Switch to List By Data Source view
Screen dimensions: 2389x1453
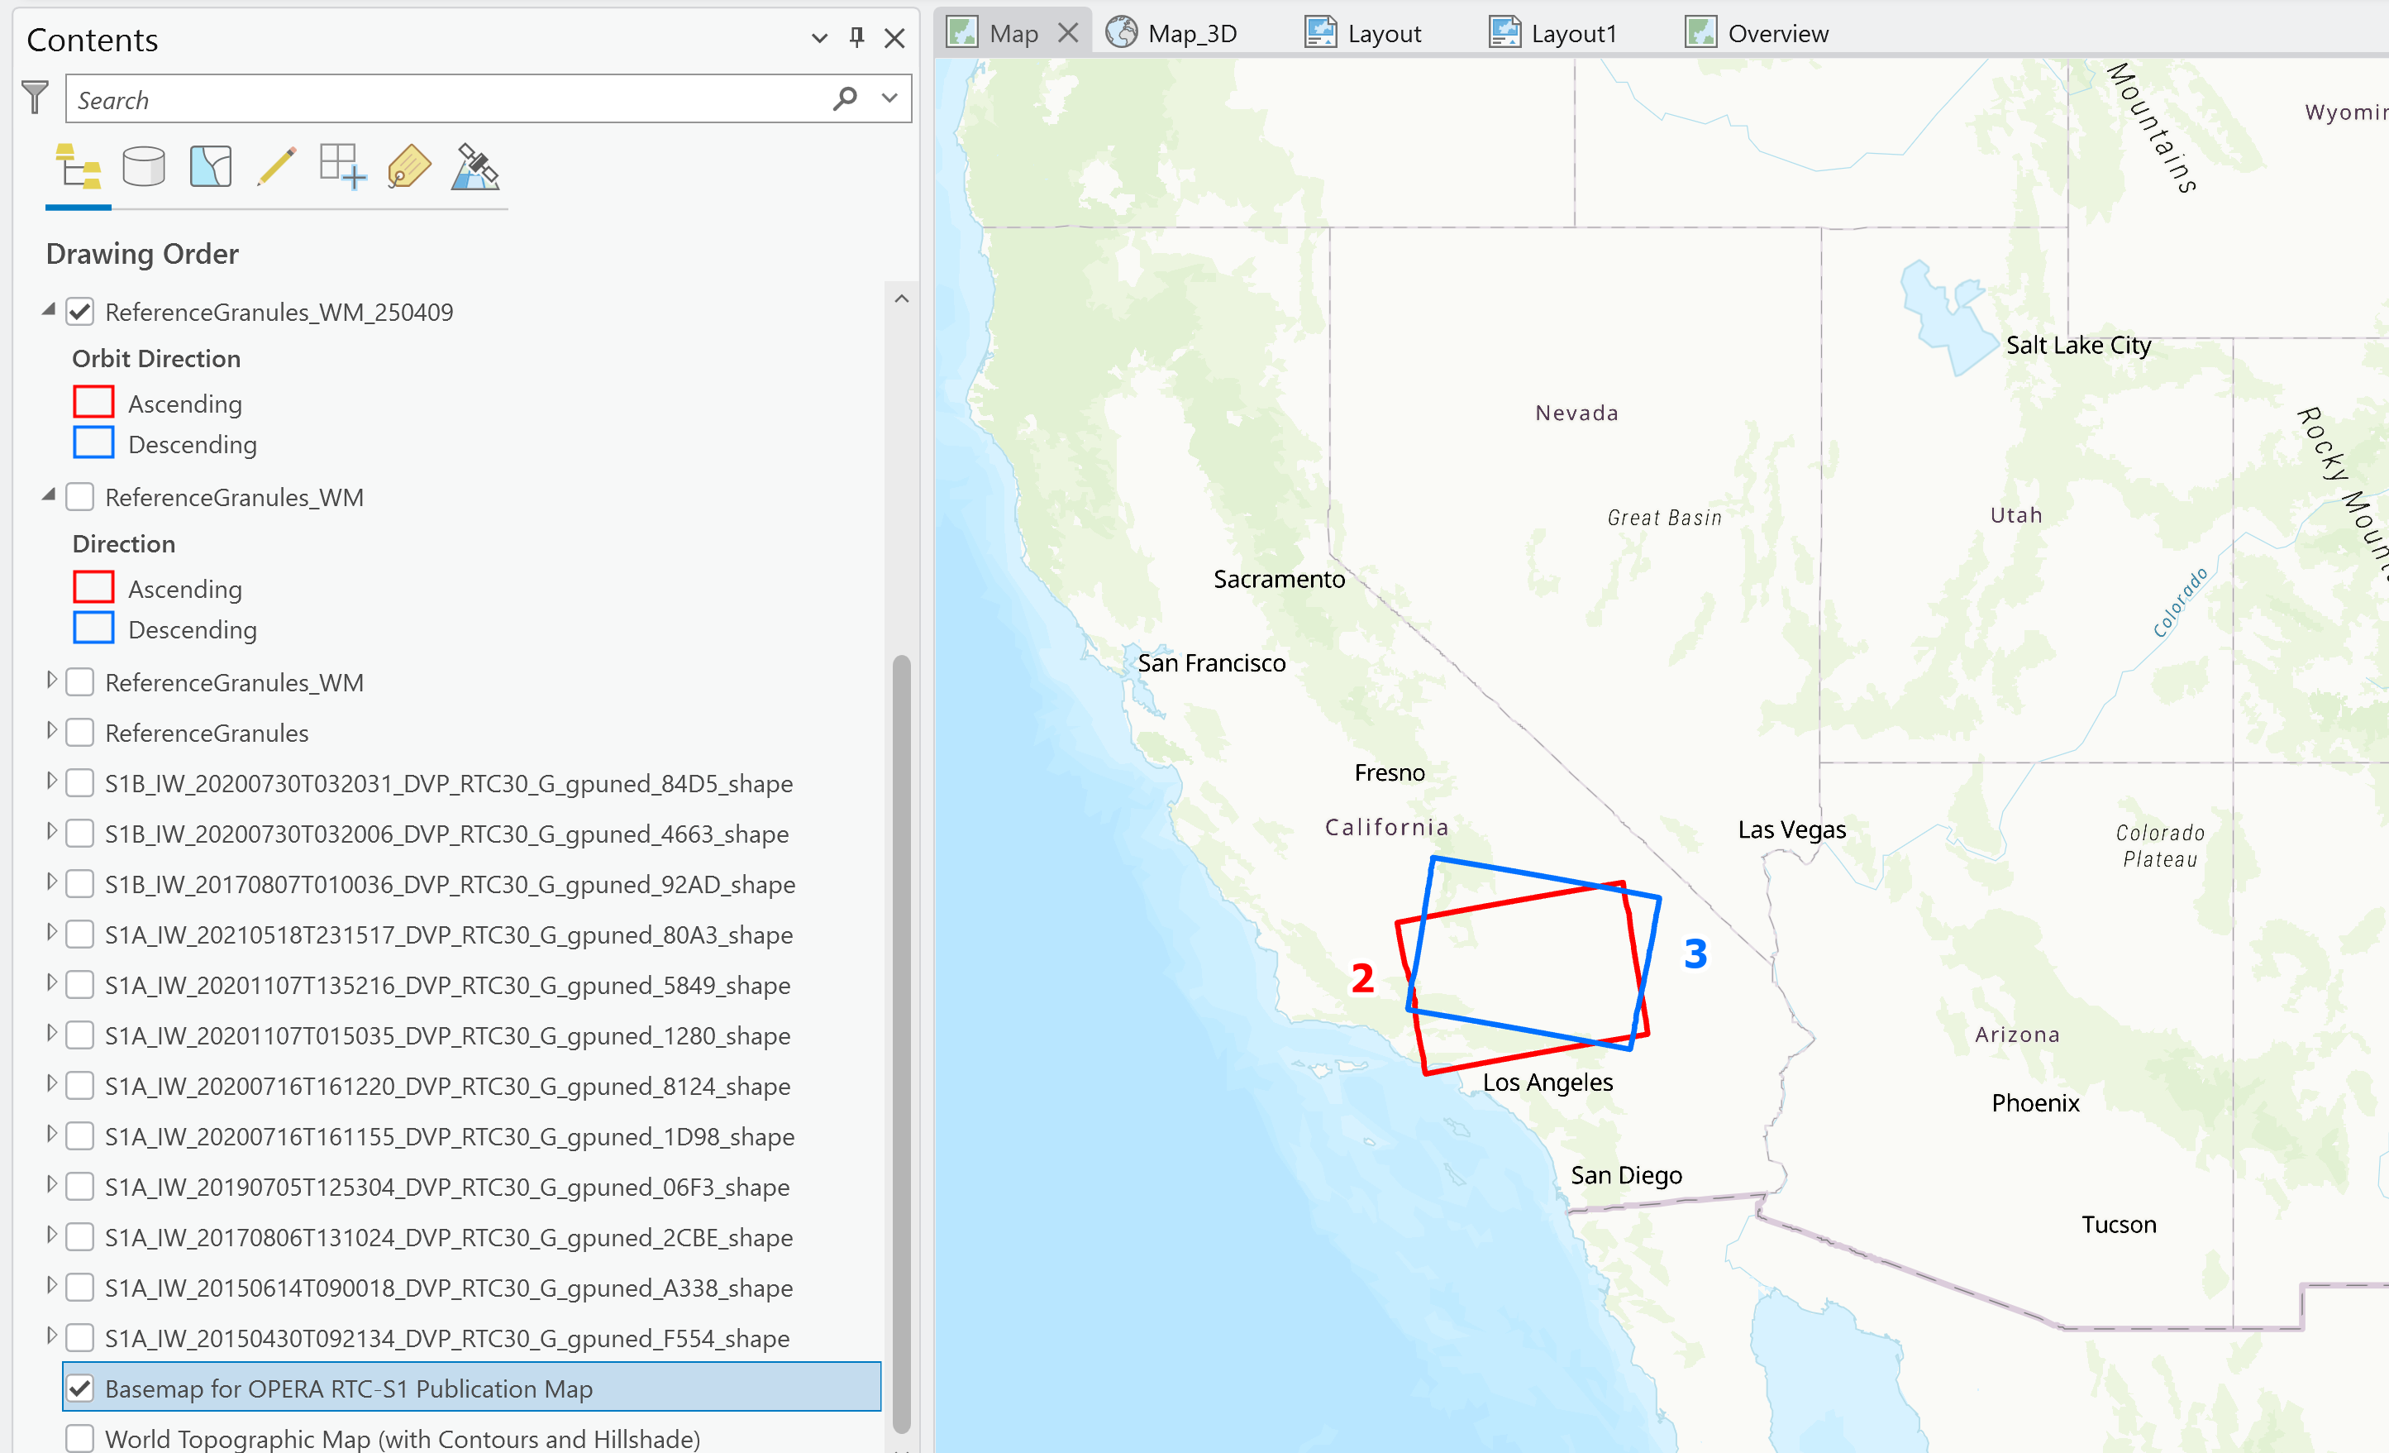[x=144, y=166]
